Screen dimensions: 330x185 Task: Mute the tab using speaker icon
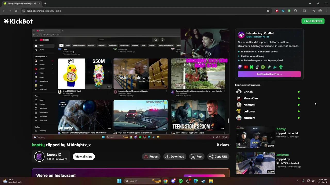pos(35,4)
